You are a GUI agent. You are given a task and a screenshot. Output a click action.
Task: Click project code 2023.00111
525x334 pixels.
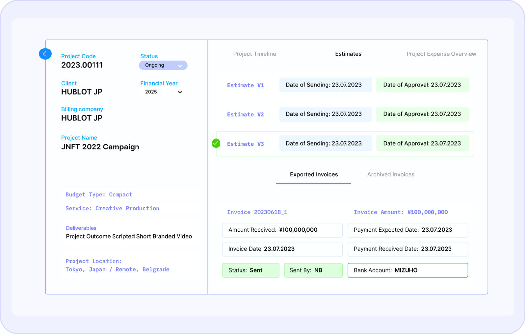pyautogui.click(x=82, y=65)
